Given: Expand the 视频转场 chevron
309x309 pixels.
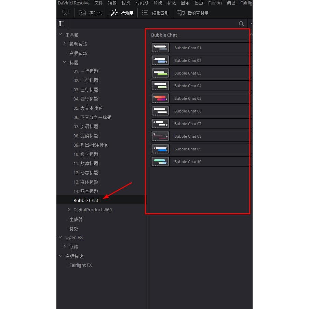Looking at the screenshot, I should pos(65,43).
